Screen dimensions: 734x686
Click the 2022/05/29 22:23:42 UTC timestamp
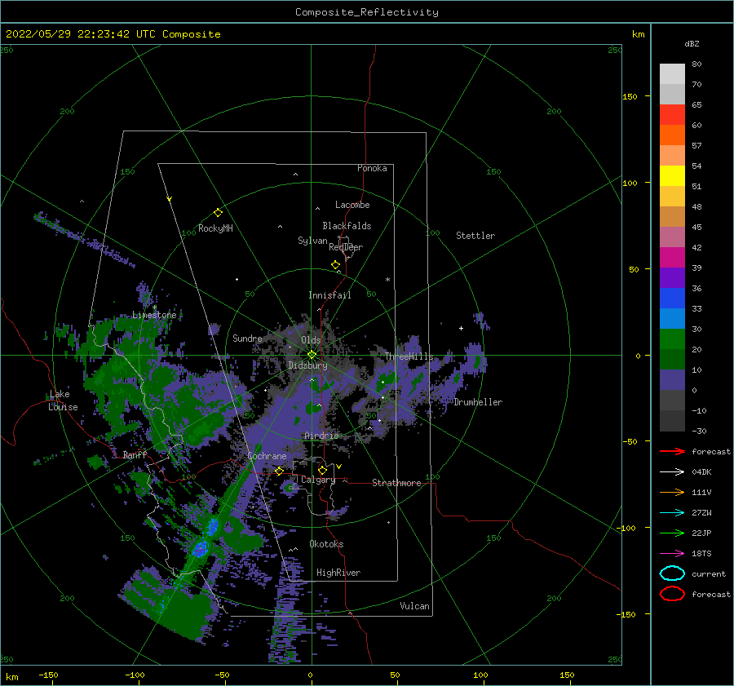81,34
